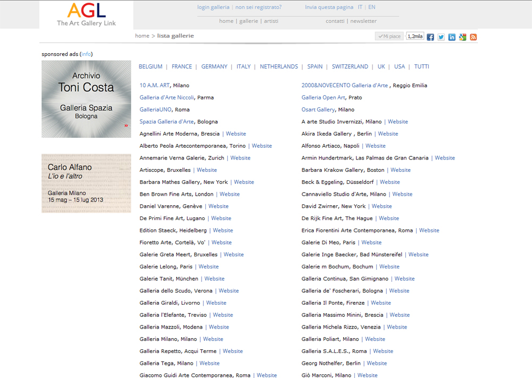Visit Barbara Krakow Gallery Website link
Viewport: 532px width, 378px height.
401,170
